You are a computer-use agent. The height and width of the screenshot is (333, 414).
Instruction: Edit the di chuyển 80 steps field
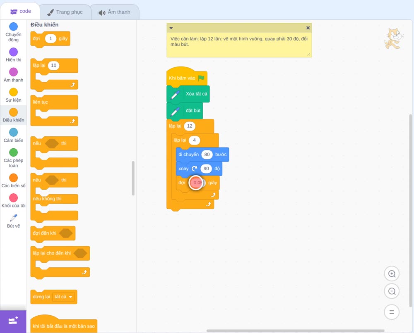pyautogui.click(x=207, y=155)
